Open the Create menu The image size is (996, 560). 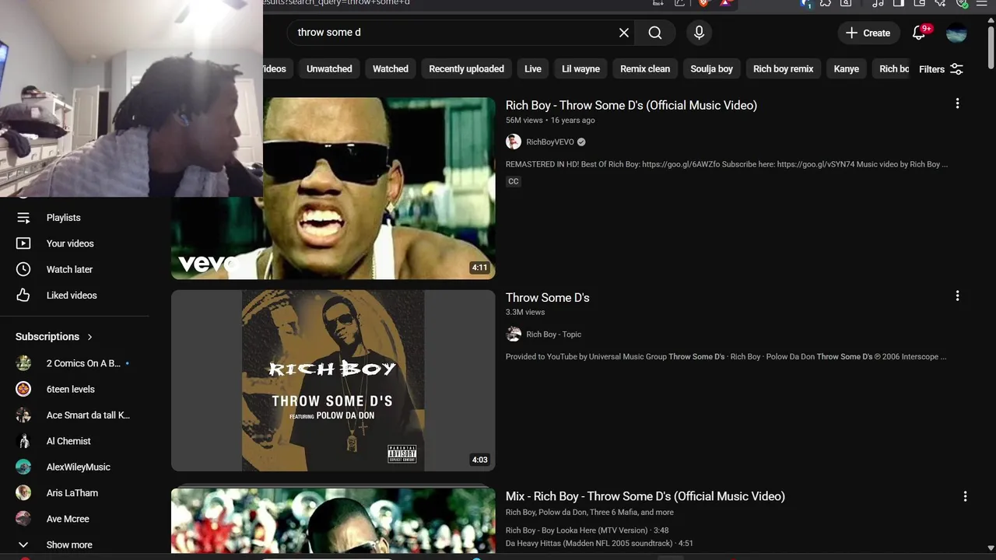(x=868, y=33)
